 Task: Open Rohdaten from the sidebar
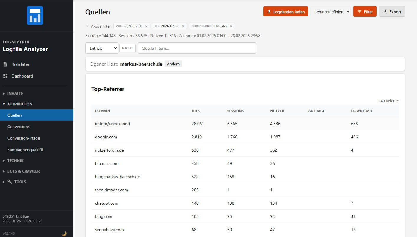pyautogui.click(x=21, y=64)
